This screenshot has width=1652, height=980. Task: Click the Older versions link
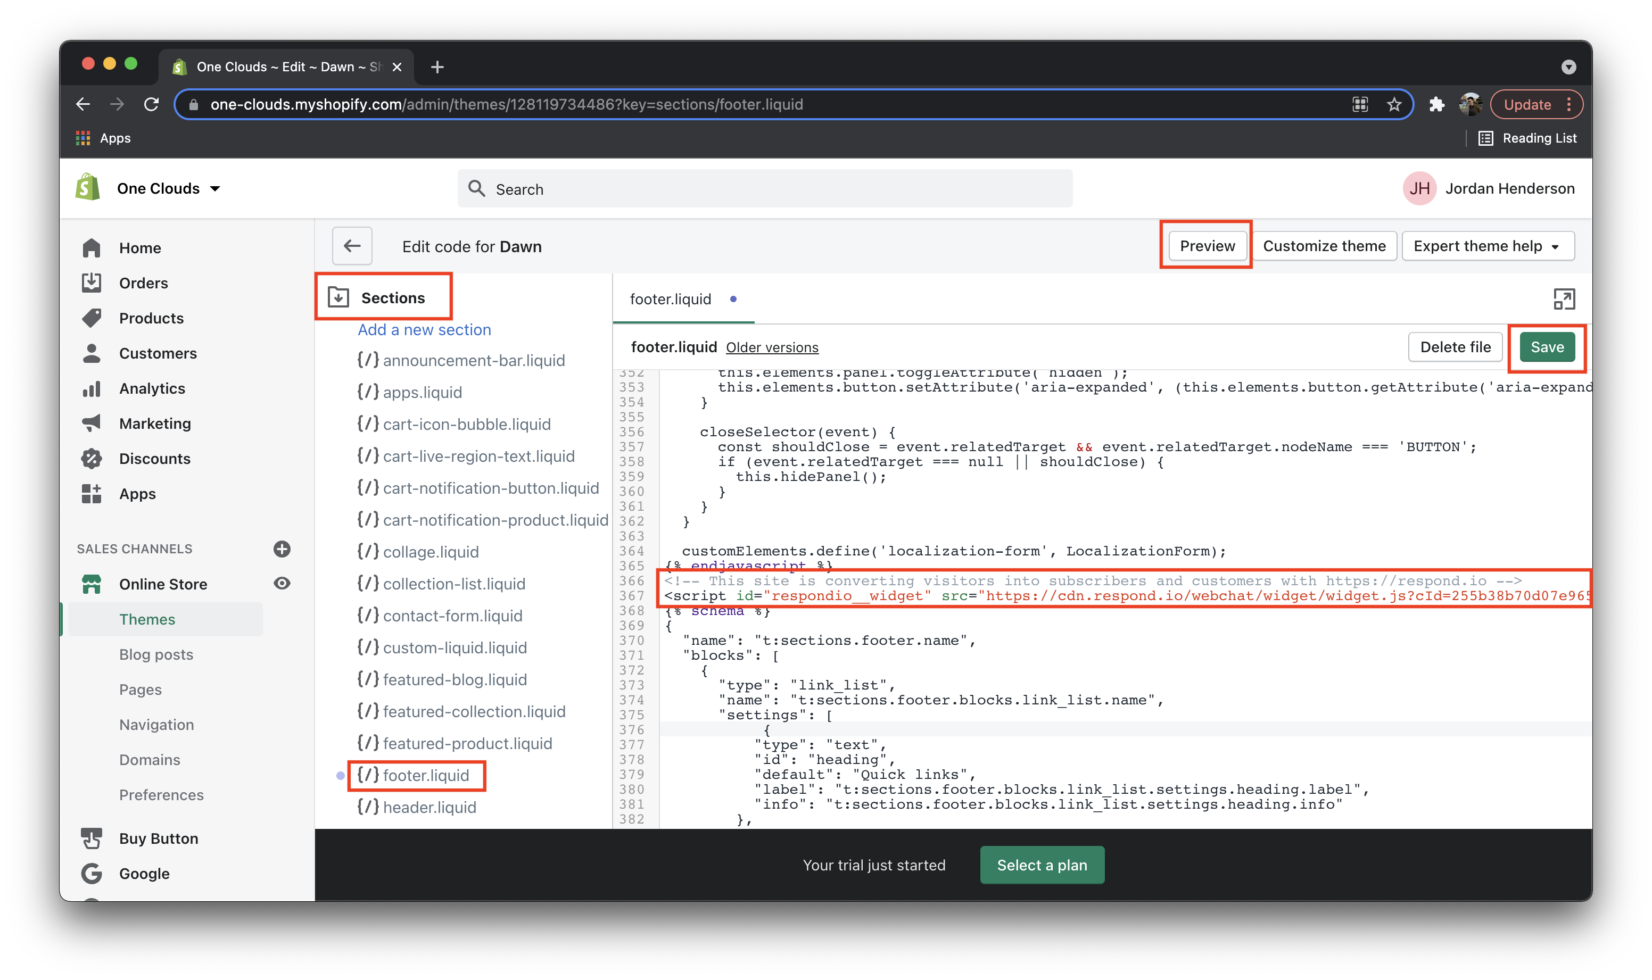pos(772,346)
